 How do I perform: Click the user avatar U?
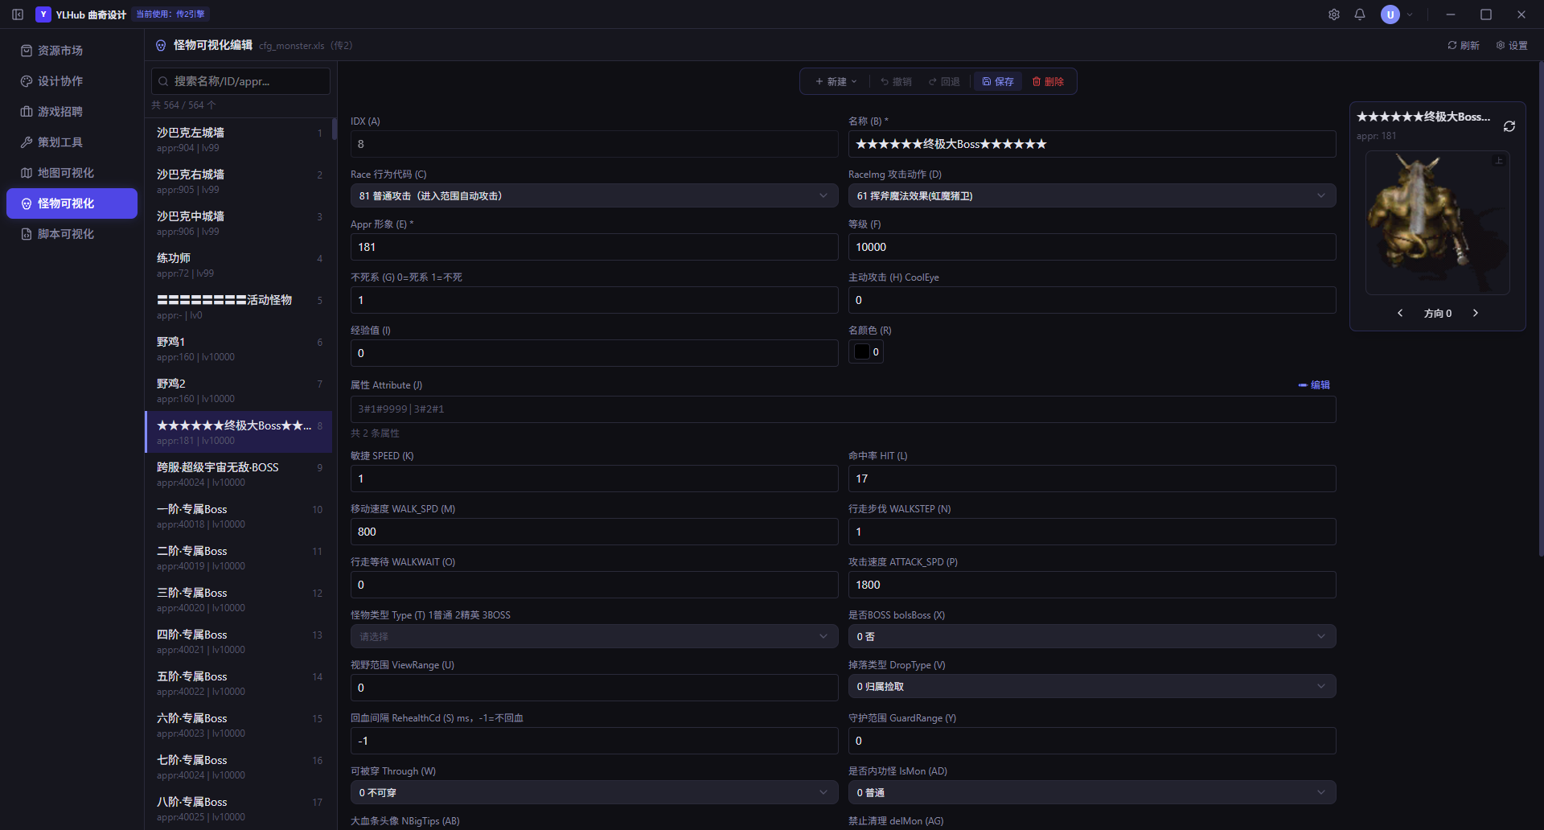tap(1390, 14)
